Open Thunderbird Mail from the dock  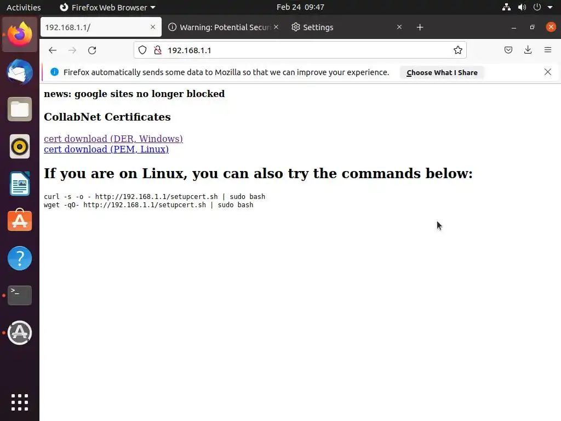(20, 72)
